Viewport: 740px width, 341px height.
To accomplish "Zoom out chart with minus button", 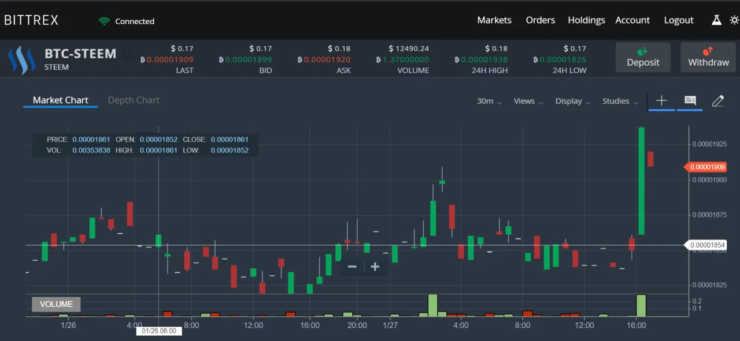I will (352, 267).
